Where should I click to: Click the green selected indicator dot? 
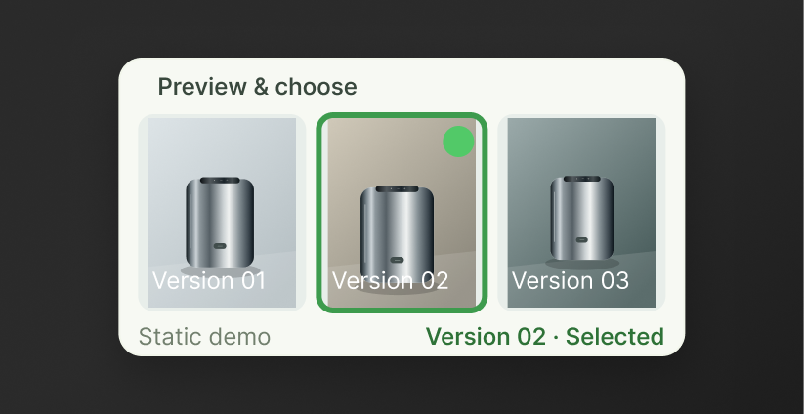click(x=458, y=142)
